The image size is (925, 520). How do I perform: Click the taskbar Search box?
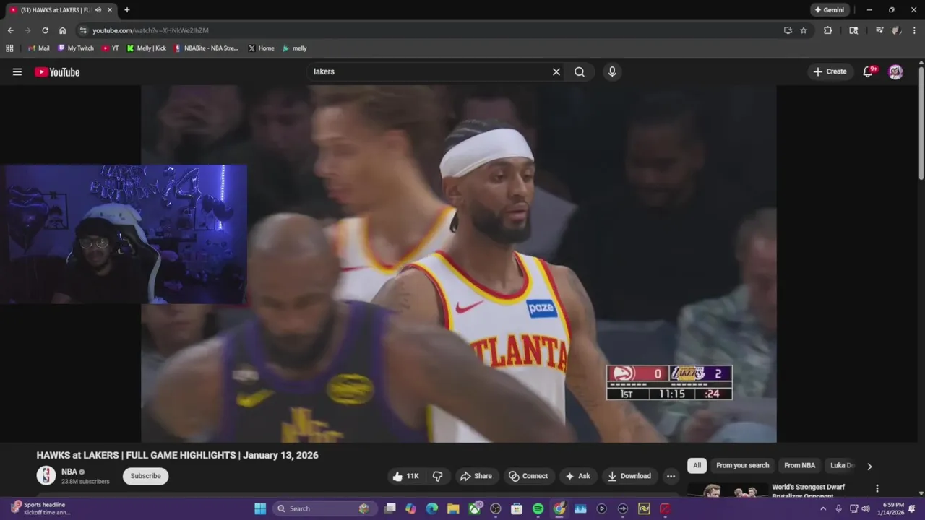click(324, 508)
